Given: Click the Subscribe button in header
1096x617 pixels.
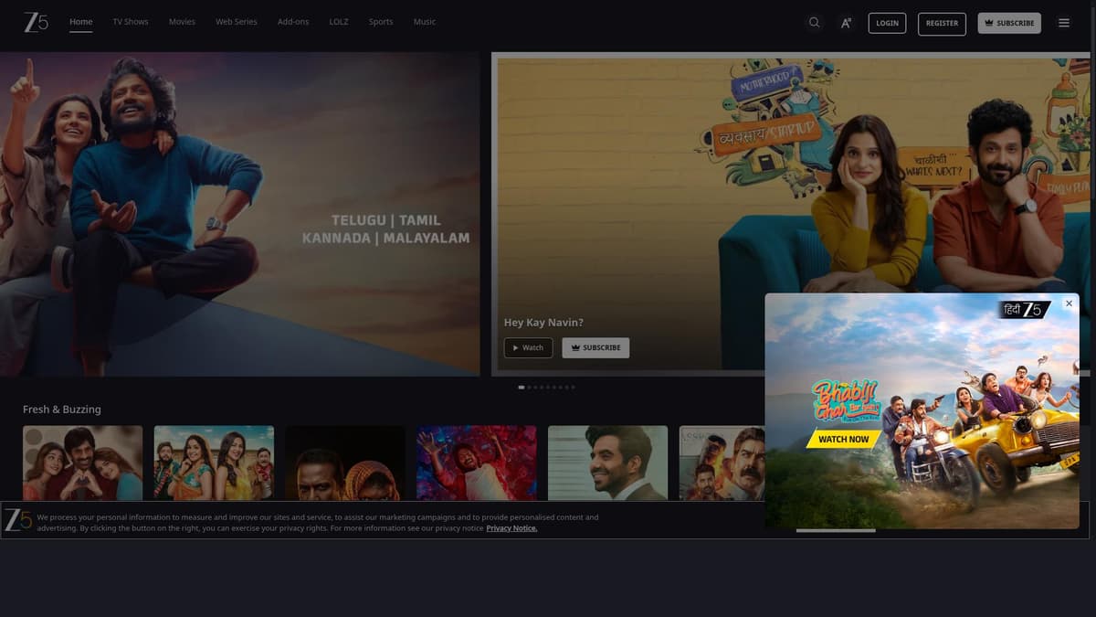Looking at the screenshot, I should pos(1009,23).
